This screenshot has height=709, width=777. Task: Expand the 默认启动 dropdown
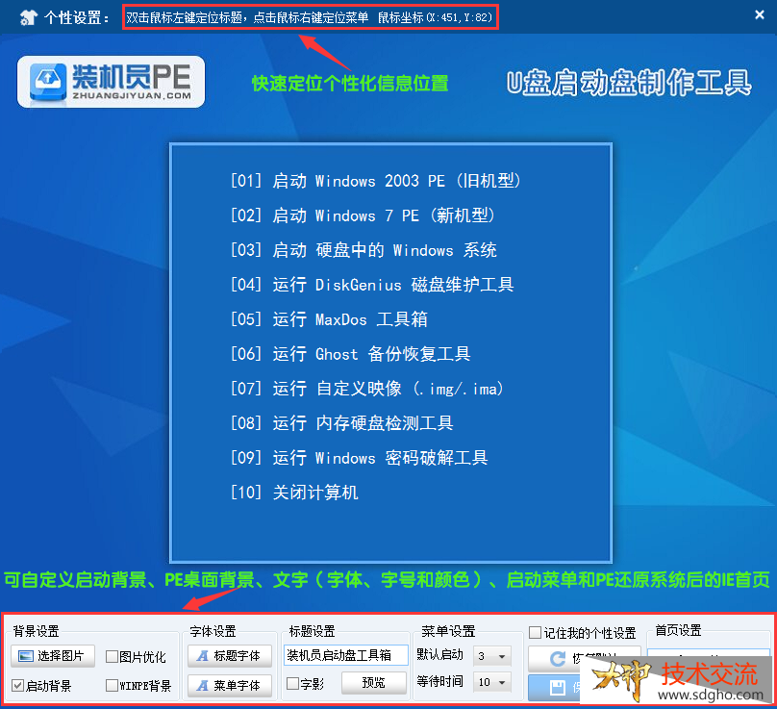[x=492, y=656]
